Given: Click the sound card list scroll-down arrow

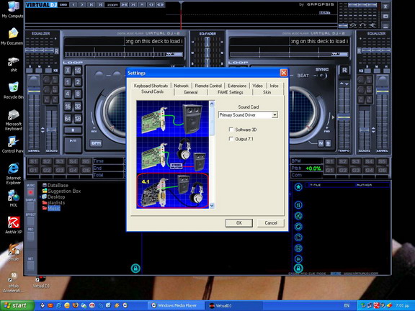Looking at the screenshot, I should [x=212, y=205].
